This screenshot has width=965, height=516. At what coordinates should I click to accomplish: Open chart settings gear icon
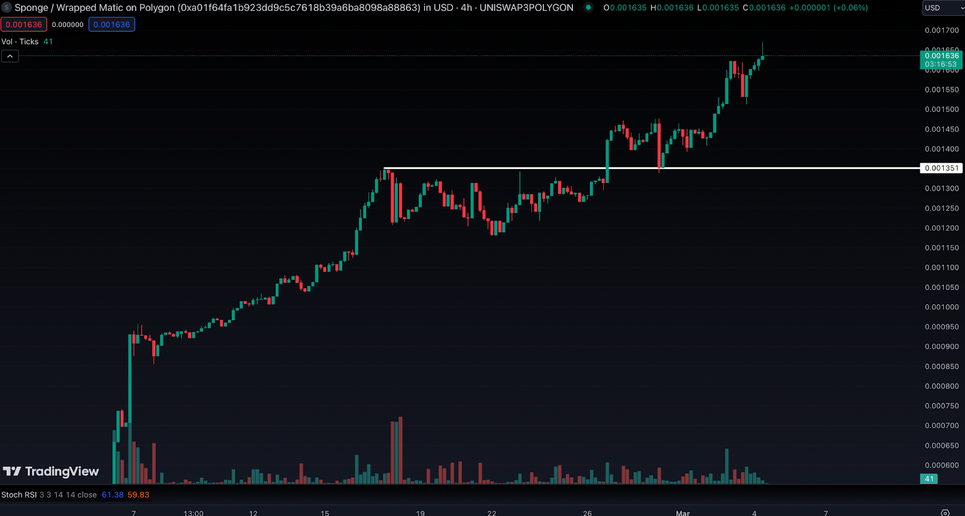pyautogui.click(x=945, y=512)
